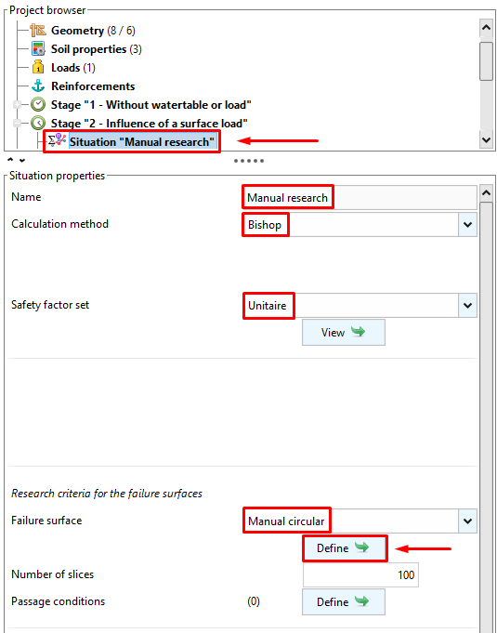Select Loads item in project browser
Screen dimensions: 497x633
65,68
